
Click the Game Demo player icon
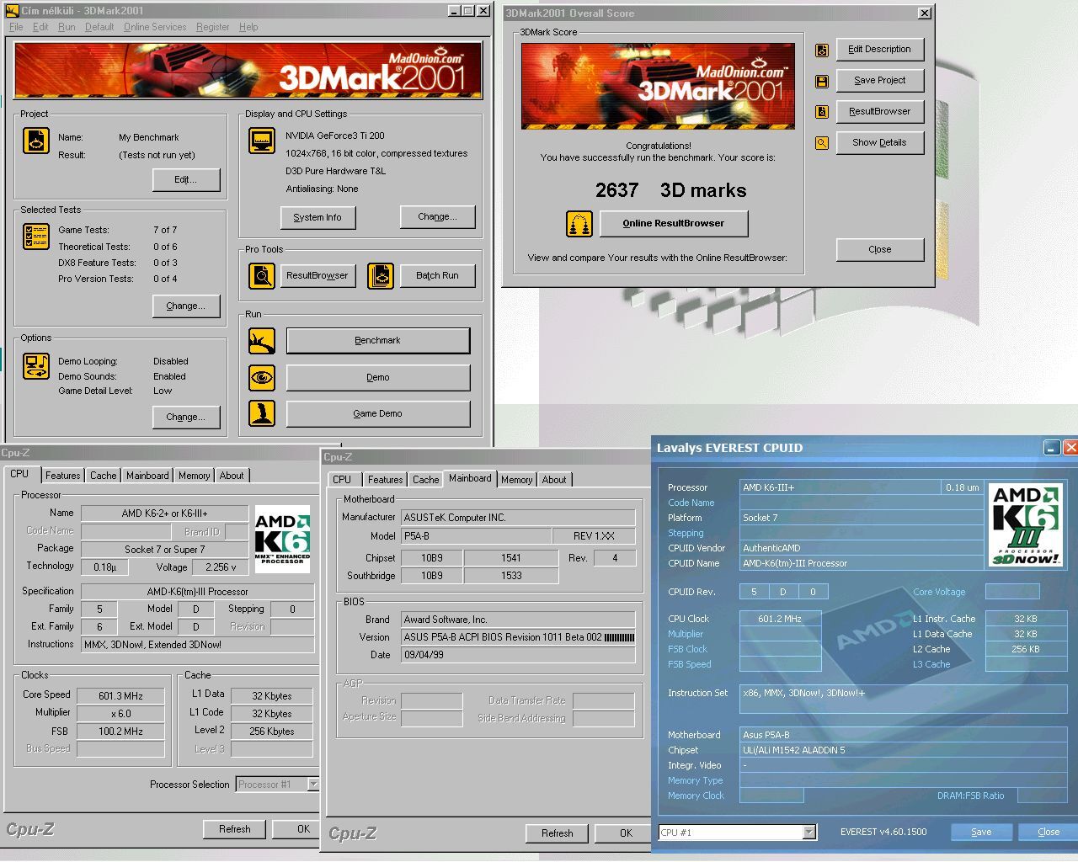pyautogui.click(x=262, y=413)
